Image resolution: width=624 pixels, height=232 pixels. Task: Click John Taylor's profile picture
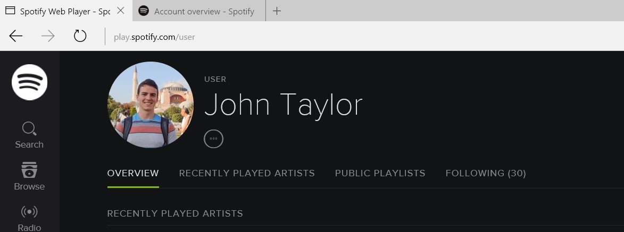click(x=151, y=105)
